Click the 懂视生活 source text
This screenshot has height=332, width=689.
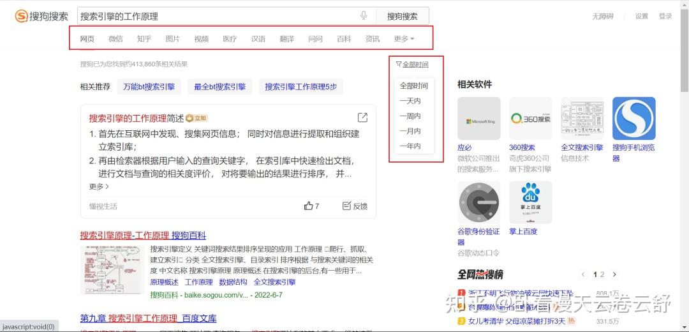tap(103, 206)
